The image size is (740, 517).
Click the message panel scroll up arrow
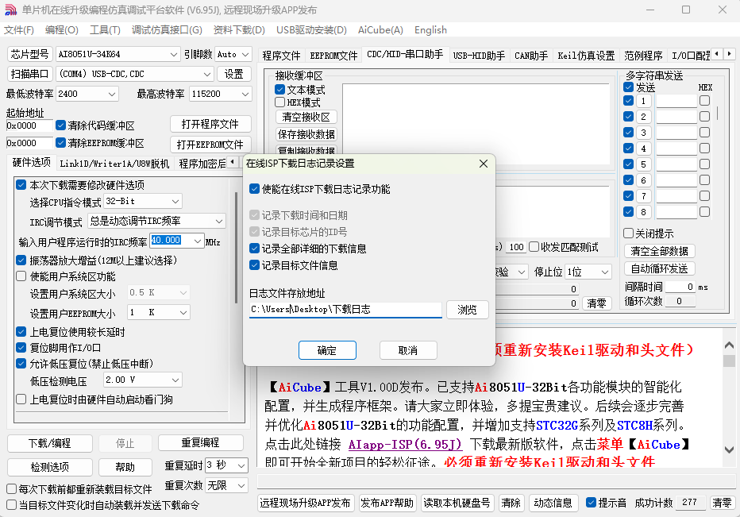[729, 345]
